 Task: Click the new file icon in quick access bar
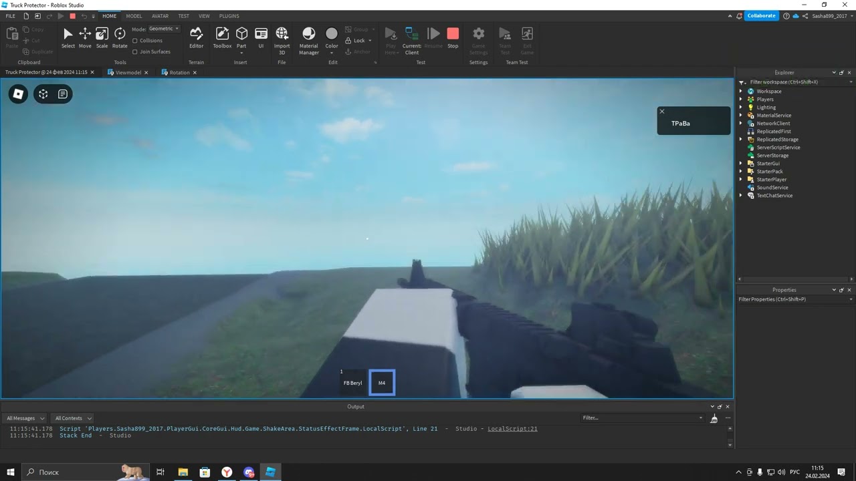coord(26,16)
